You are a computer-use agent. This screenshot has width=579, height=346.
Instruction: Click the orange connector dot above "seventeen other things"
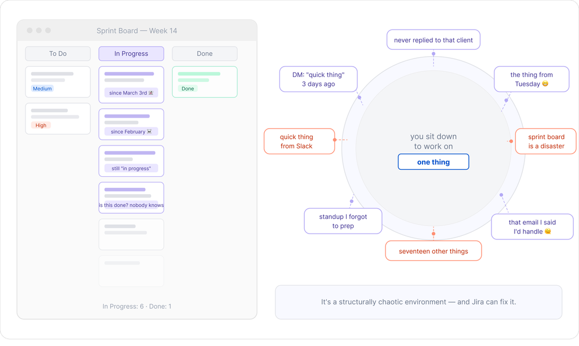(x=433, y=234)
